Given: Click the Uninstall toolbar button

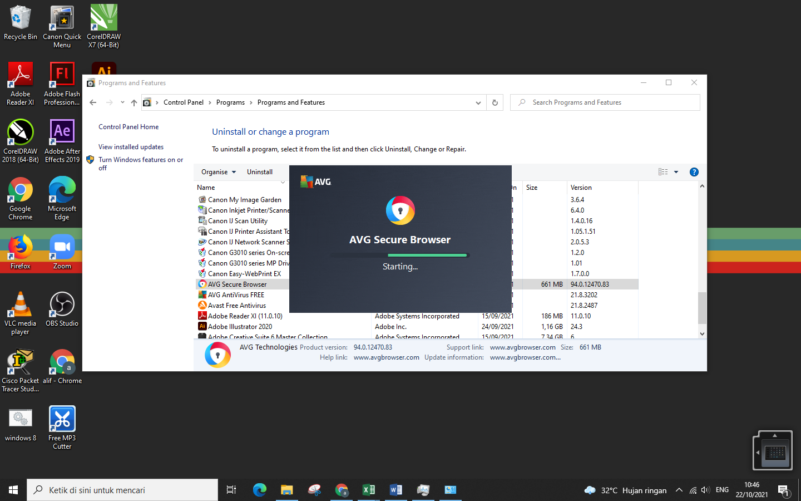Looking at the screenshot, I should (260, 172).
